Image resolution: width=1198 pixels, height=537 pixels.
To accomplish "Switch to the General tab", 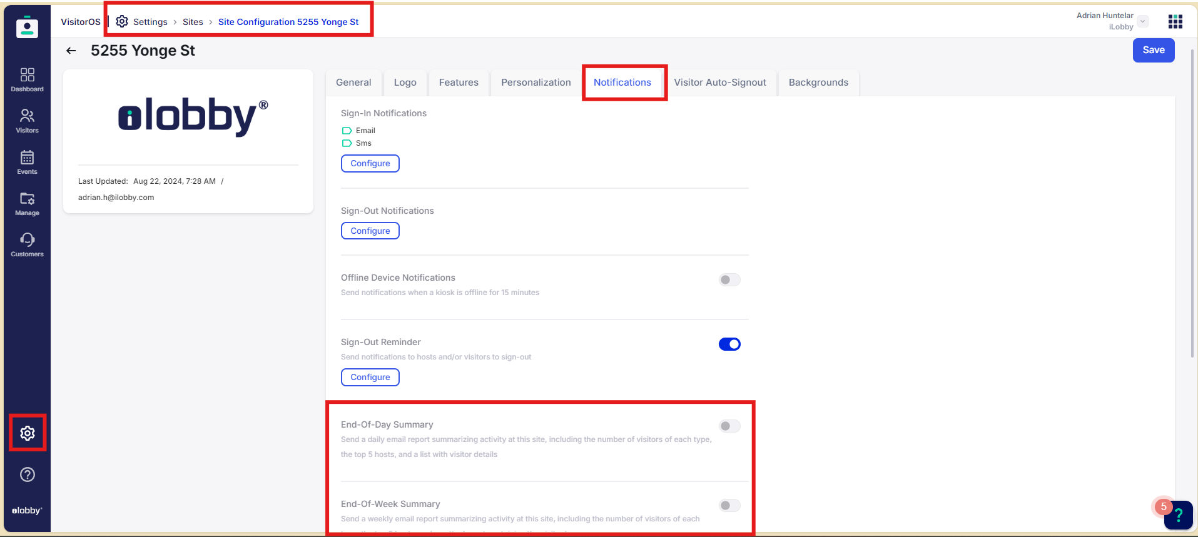I will click(x=353, y=83).
